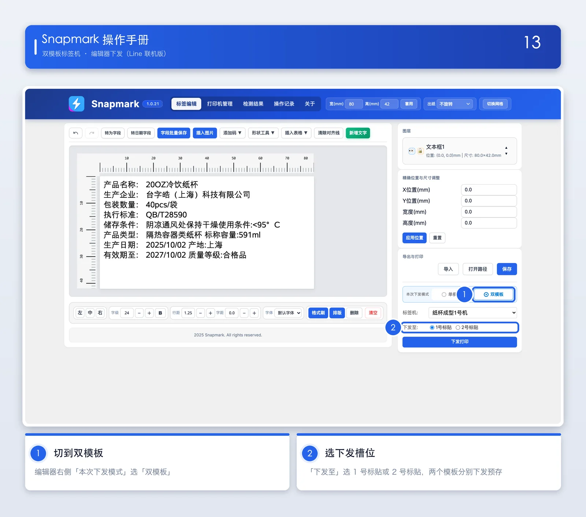Viewport: 586px width, 517px height.
Task: Click the 转为字段 button
Action: coord(112,133)
